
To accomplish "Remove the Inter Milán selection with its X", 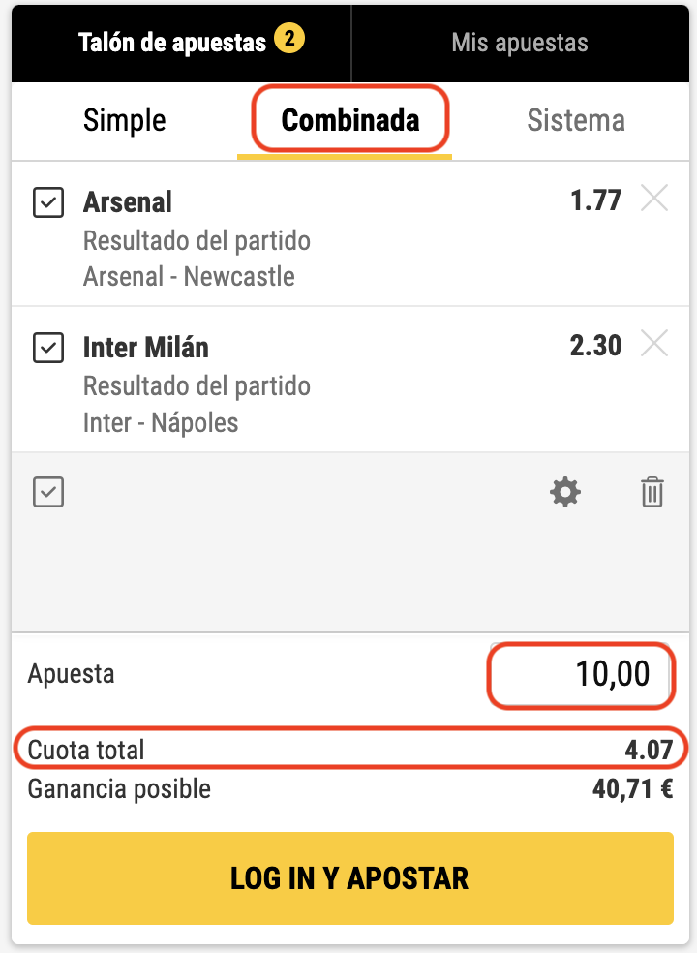I will pyautogui.click(x=655, y=344).
